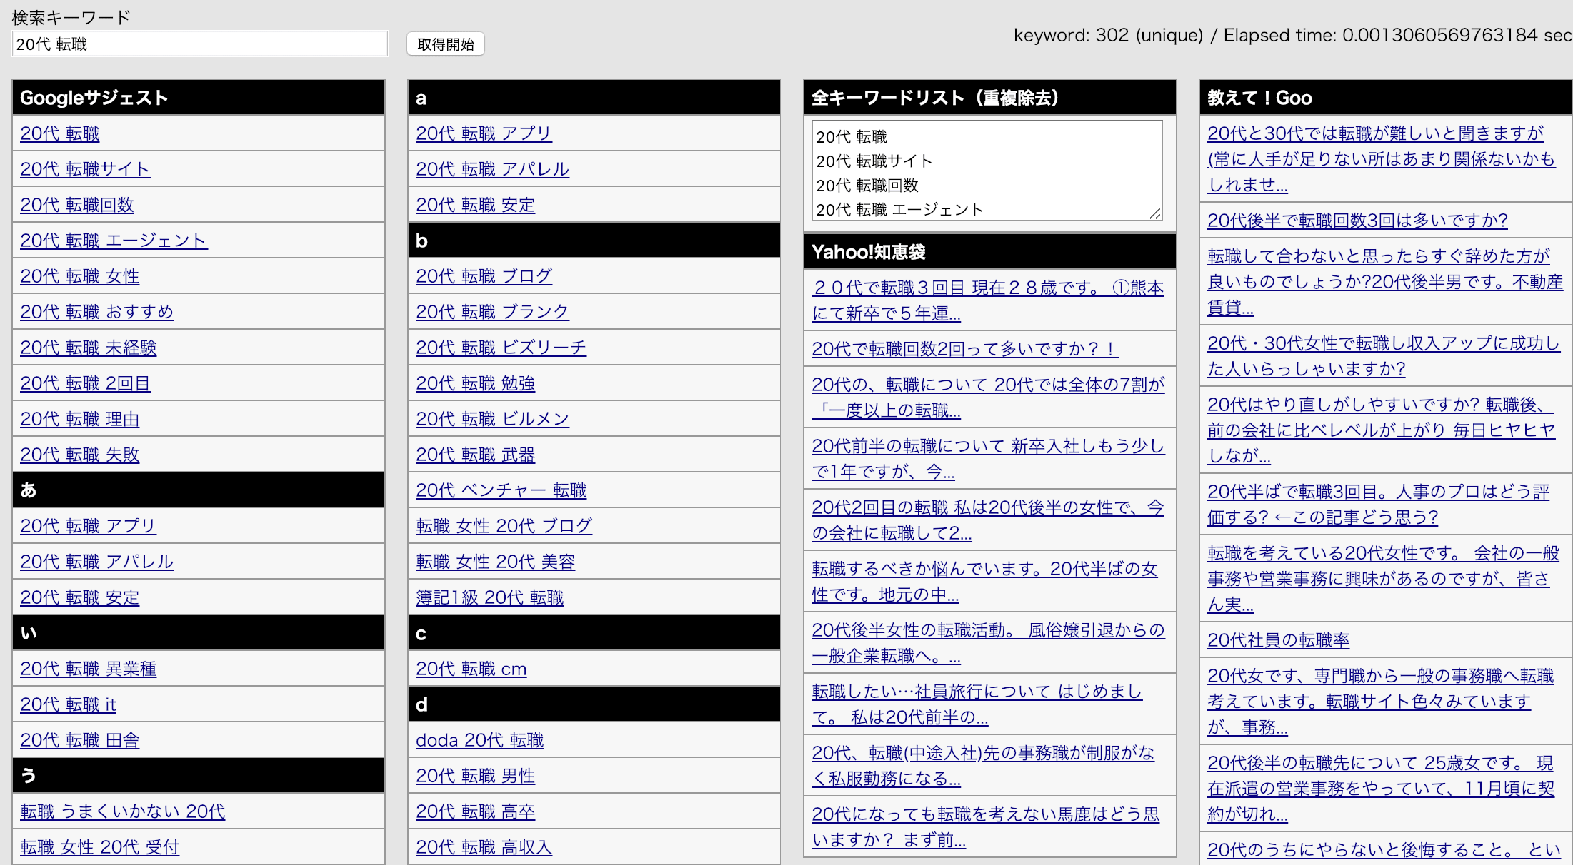Open 20代 転職 エージェント link
Viewport: 1573px width, 865px height.
coord(114,241)
